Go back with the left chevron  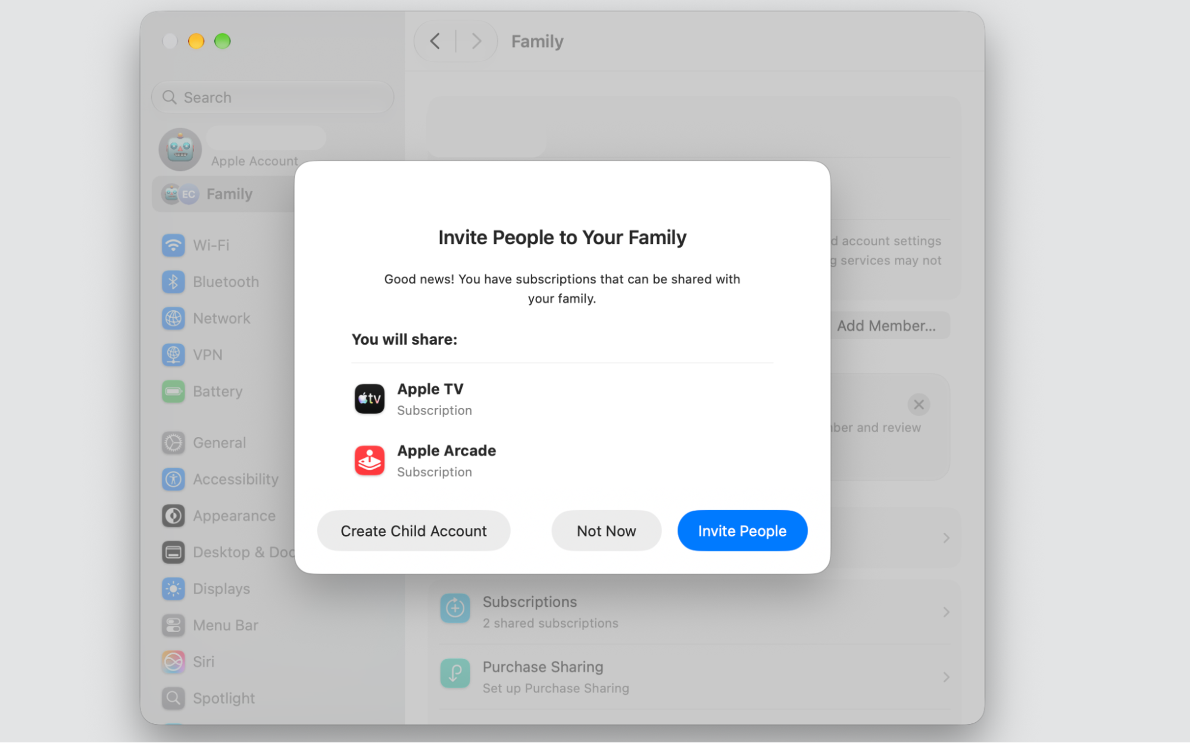[x=435, y=41]
